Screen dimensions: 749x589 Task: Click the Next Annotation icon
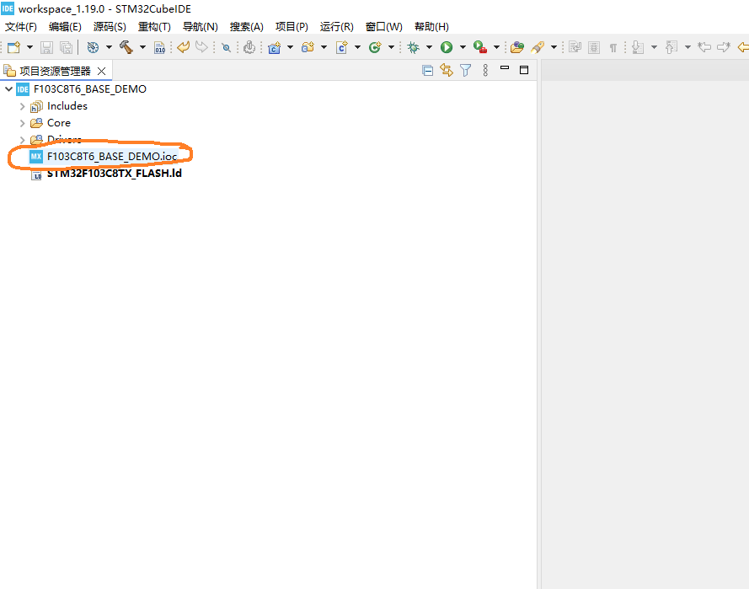(638, 47)
